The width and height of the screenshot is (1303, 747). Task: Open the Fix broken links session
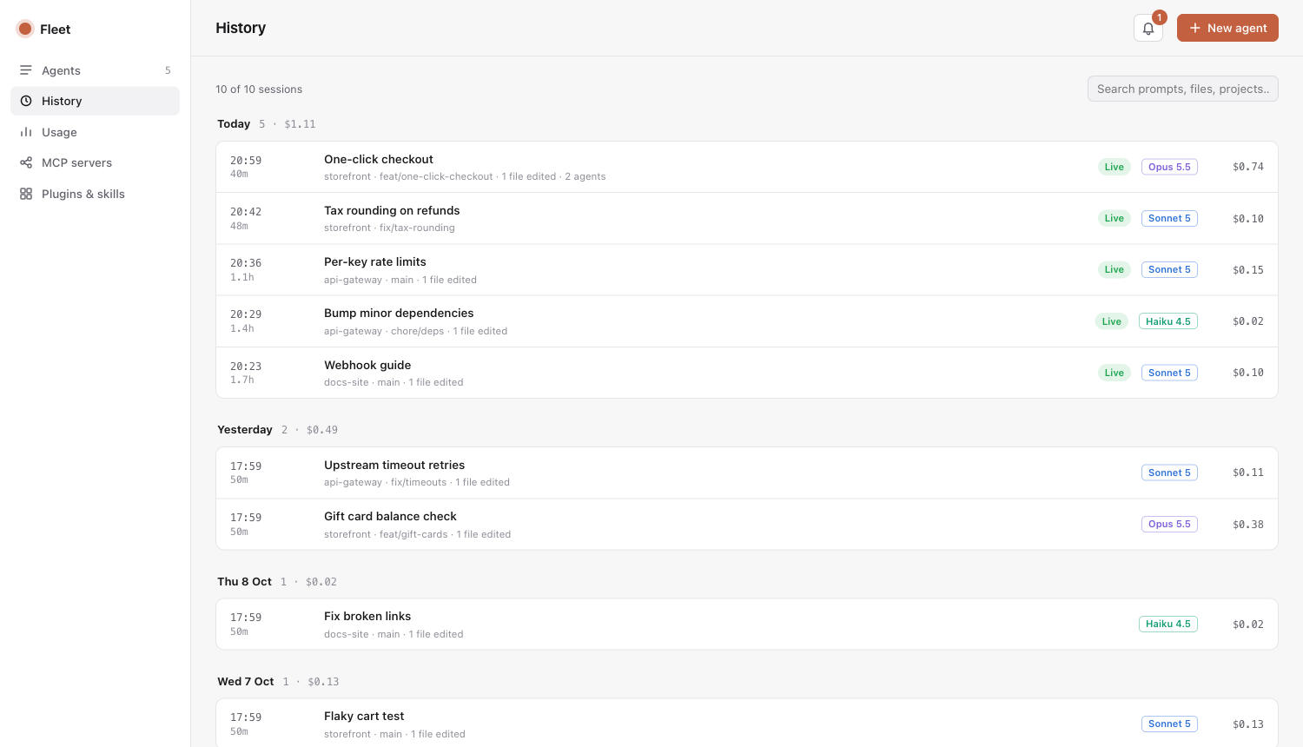(747, 625)
